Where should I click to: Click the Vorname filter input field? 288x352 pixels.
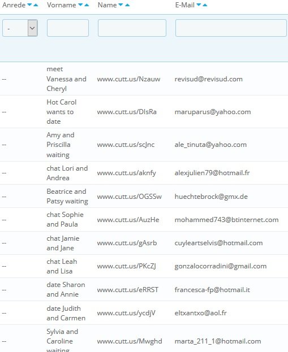pos(68,28)
